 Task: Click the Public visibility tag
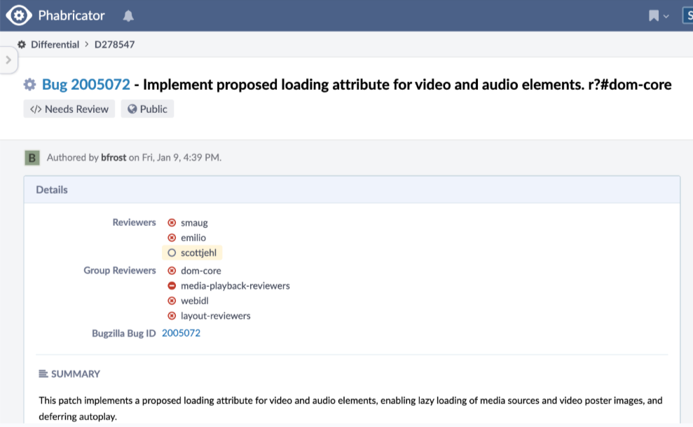(147, 109)
